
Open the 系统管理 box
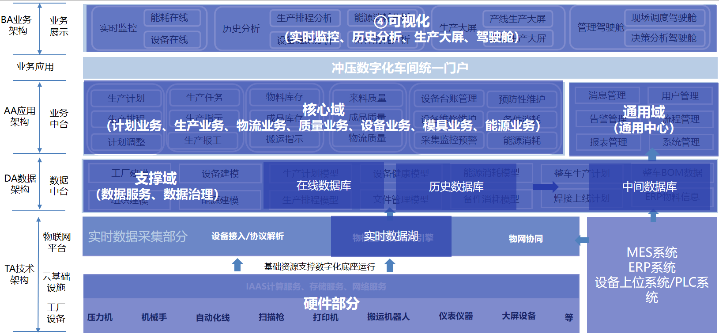coord(681,142)
